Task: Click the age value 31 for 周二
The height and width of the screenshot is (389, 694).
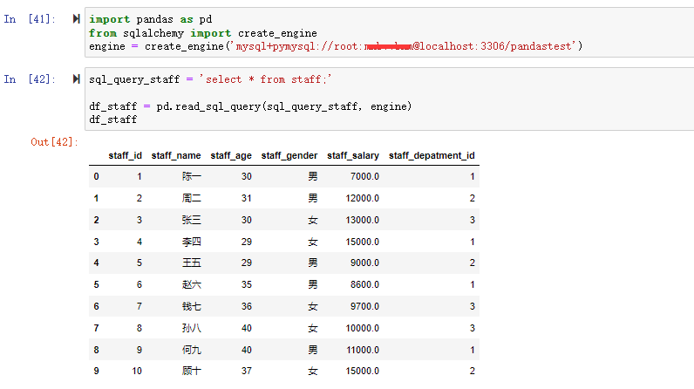Action: [x=247, y=198]
